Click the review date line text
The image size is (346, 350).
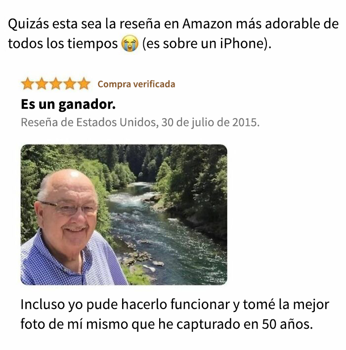coord(140,122)
